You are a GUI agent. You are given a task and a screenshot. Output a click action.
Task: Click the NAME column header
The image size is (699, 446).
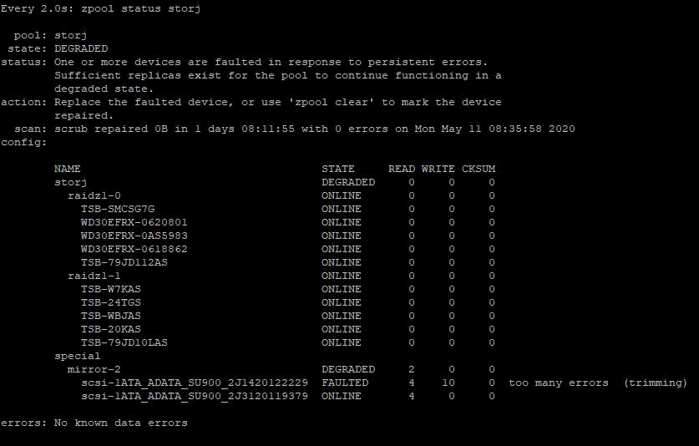point(67,169)
